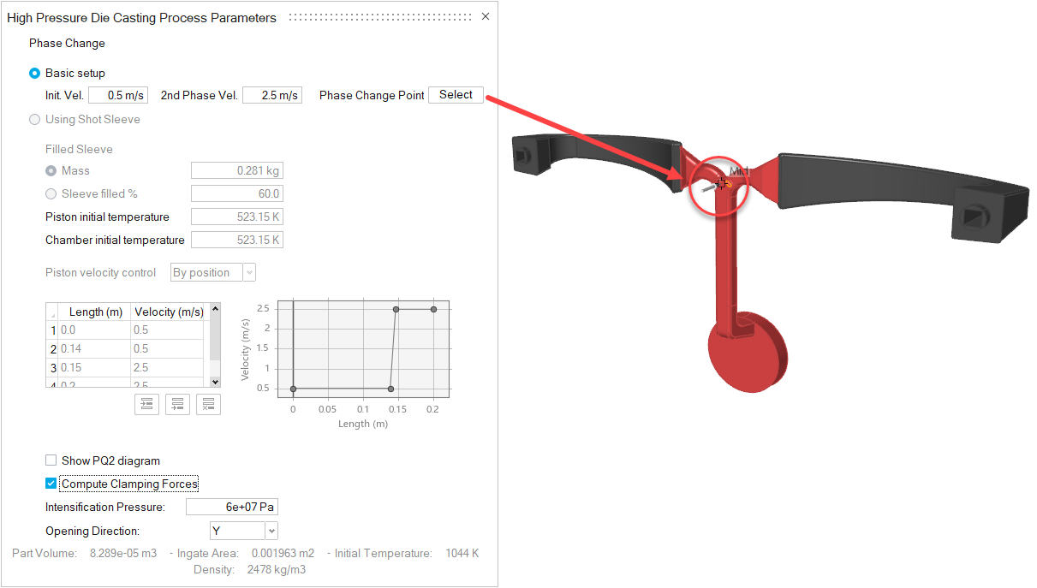The height and width of the screenshot is (588, 1037).
Task: Click the delete row table icon
Action: tap(208, 405)
